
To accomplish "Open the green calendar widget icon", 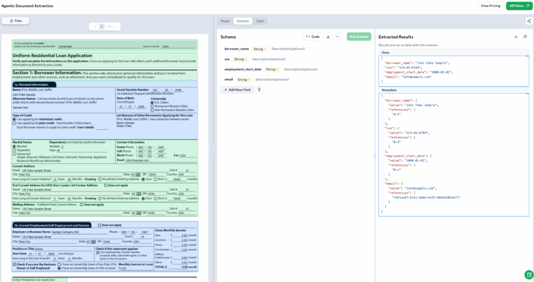I will coord(528,274).
